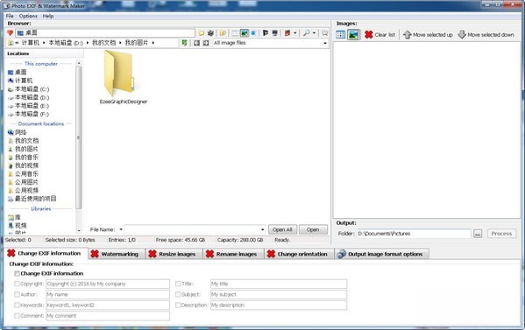Click the Locations panel vertical scrollbar
The width and height of the screenshot is (525, 330).
(x=79, y=137)
